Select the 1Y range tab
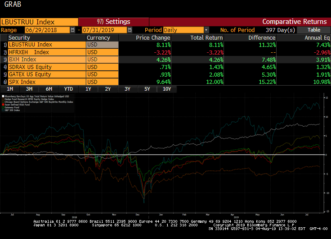The height and width of the screenshot is (239, 331). pos(88,89)
